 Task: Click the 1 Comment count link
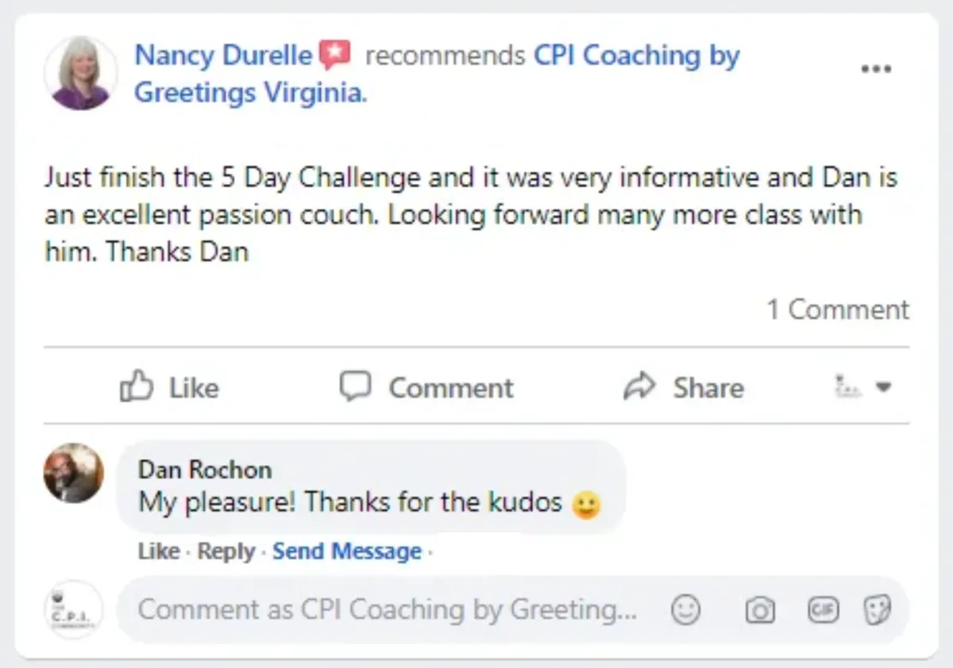pyautogui.click(x=838, y=309)
